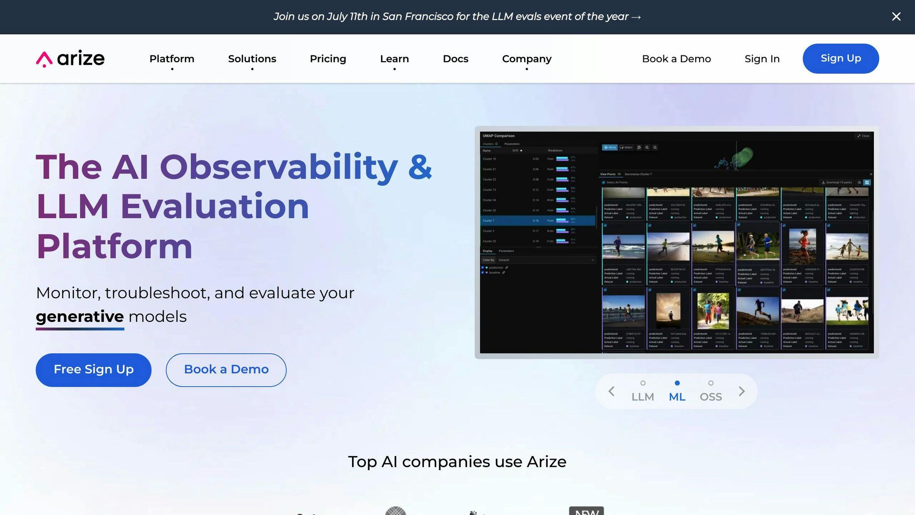Click the Download 19 points icon button
This screenshot has height=515, width=915.
tap(837, 182)
